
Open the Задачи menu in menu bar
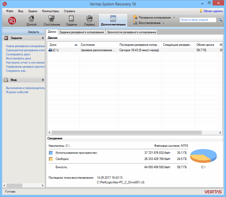coord(32,11)
